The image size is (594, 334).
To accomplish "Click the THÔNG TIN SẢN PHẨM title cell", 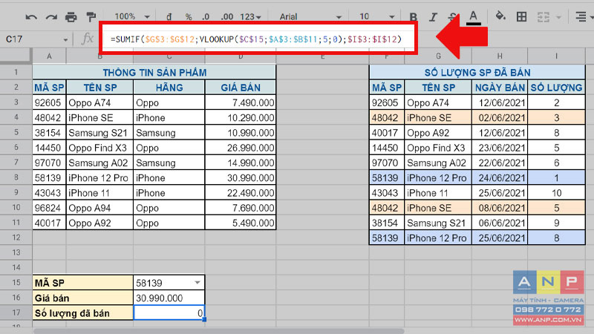I will coord(154,72).
